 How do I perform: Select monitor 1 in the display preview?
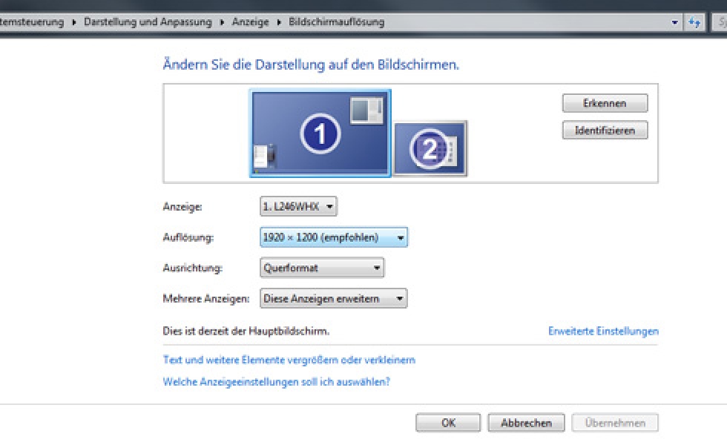pyautogui.click(x=320, y=133)
